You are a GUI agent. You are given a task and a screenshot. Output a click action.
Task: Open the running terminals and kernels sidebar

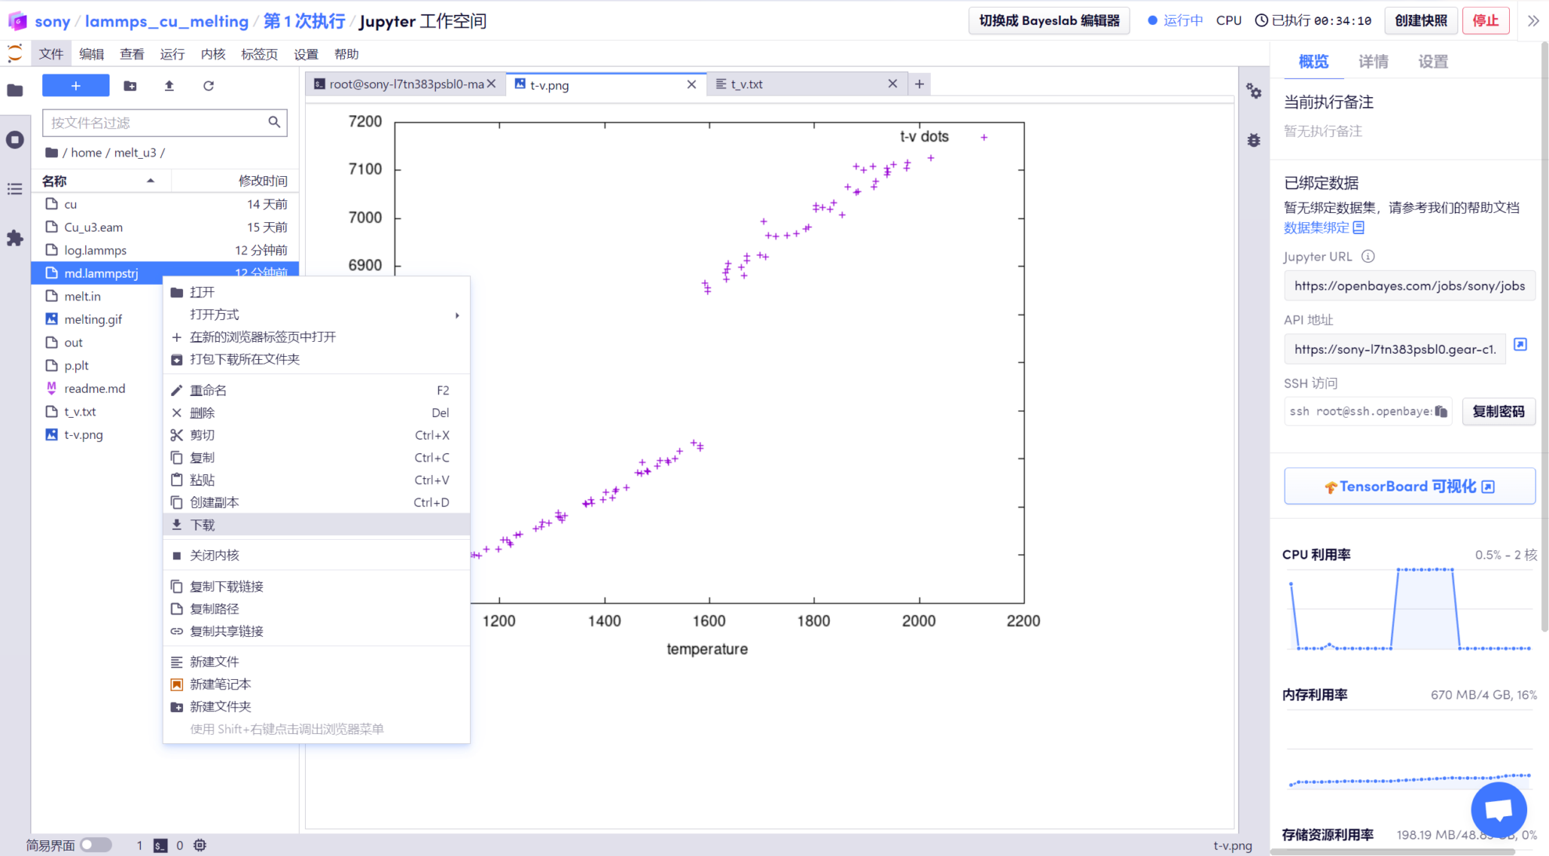[x=15, y=140]
